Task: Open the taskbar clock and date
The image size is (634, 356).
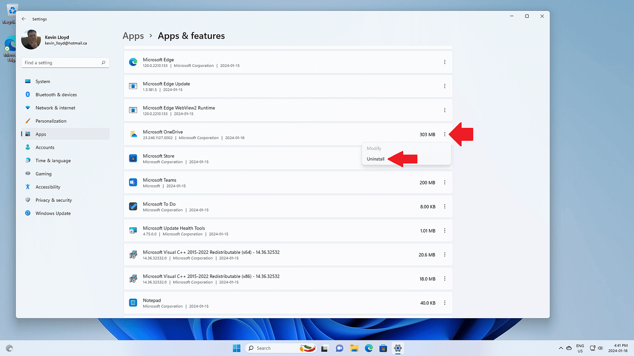Action: 618,348
